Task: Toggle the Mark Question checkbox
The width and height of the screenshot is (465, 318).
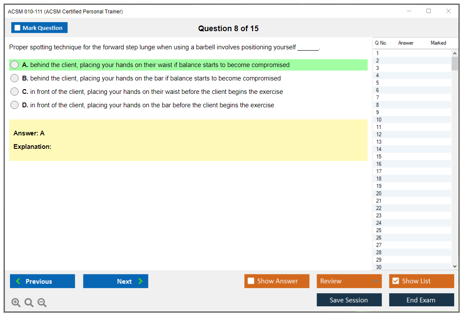Action: tap(18, 28)
